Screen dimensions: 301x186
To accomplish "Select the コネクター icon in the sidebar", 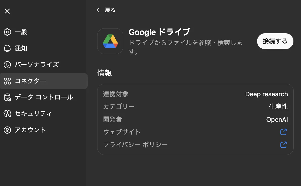I will [x=7, y=81].
